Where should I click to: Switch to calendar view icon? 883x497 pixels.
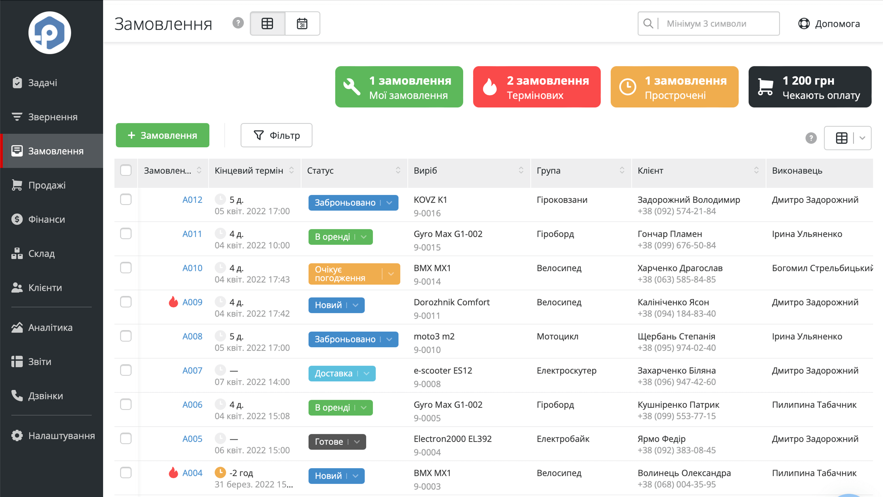pos(302,23)
